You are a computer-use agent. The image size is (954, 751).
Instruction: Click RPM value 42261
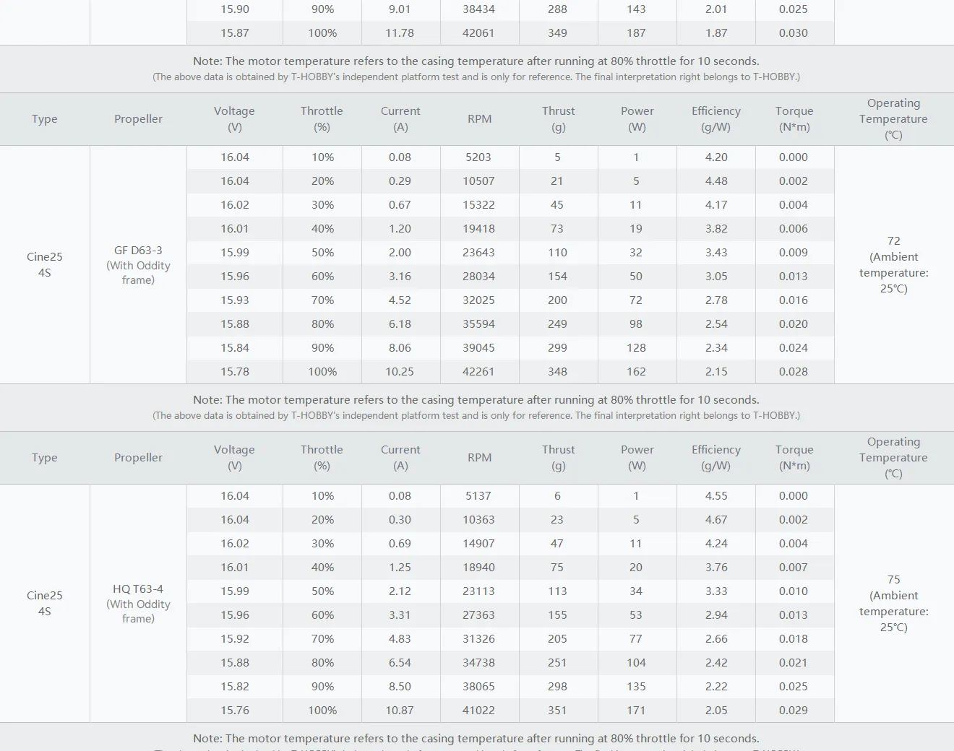pyautogui.click(x=478, y=371)
